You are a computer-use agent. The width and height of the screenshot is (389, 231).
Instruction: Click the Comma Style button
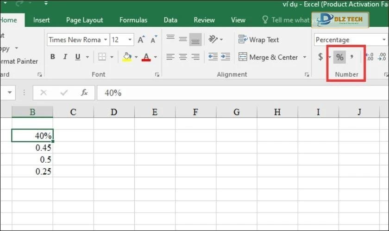(x=352, y=57)
